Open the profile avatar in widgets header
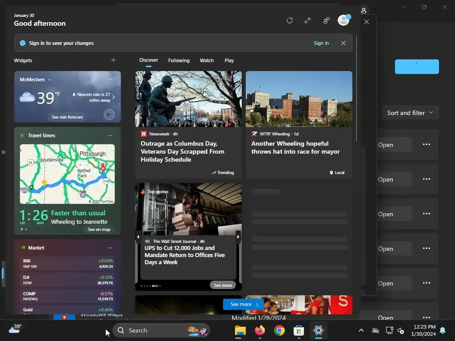This screenshot has height=341, width=455. (344, 20)
